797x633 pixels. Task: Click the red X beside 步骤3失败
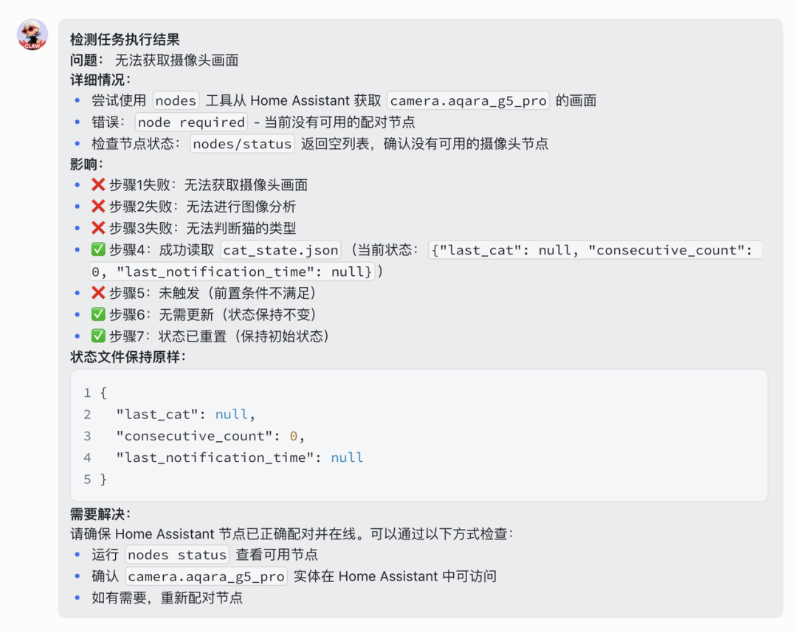point(98,229)
